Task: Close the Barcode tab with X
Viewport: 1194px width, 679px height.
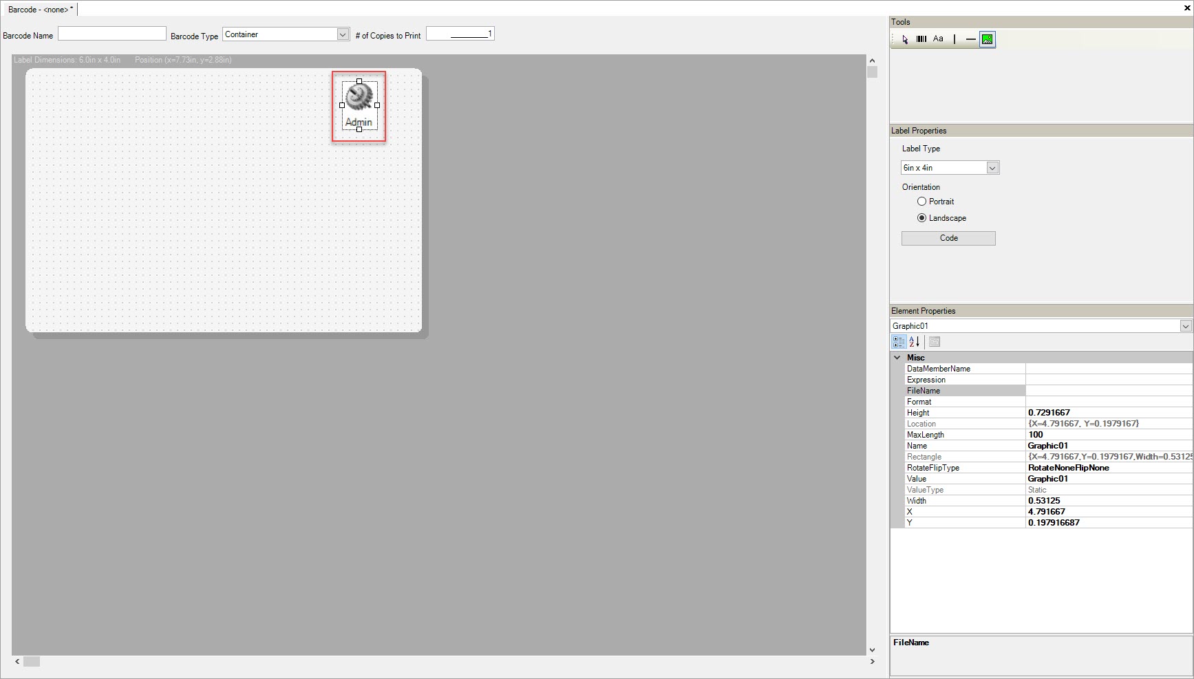Action: 1187,8
